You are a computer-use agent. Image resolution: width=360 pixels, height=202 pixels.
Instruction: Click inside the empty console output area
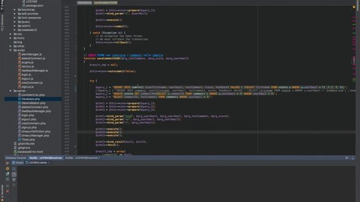point(186,184)
